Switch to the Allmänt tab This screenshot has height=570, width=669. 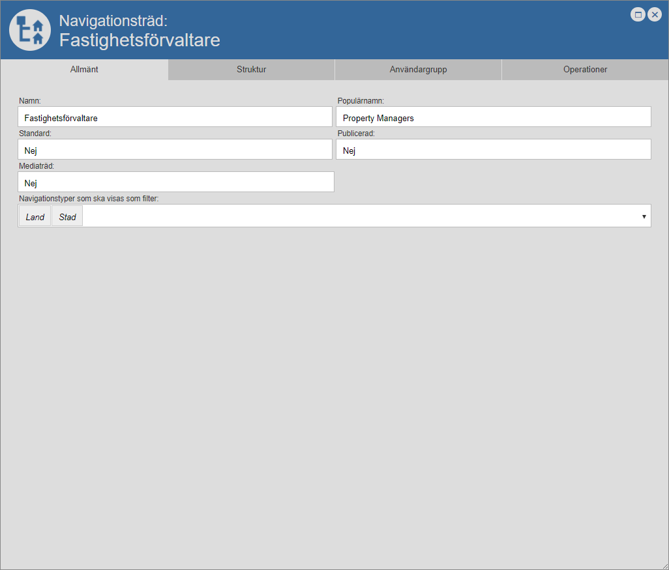click(84, 70)
